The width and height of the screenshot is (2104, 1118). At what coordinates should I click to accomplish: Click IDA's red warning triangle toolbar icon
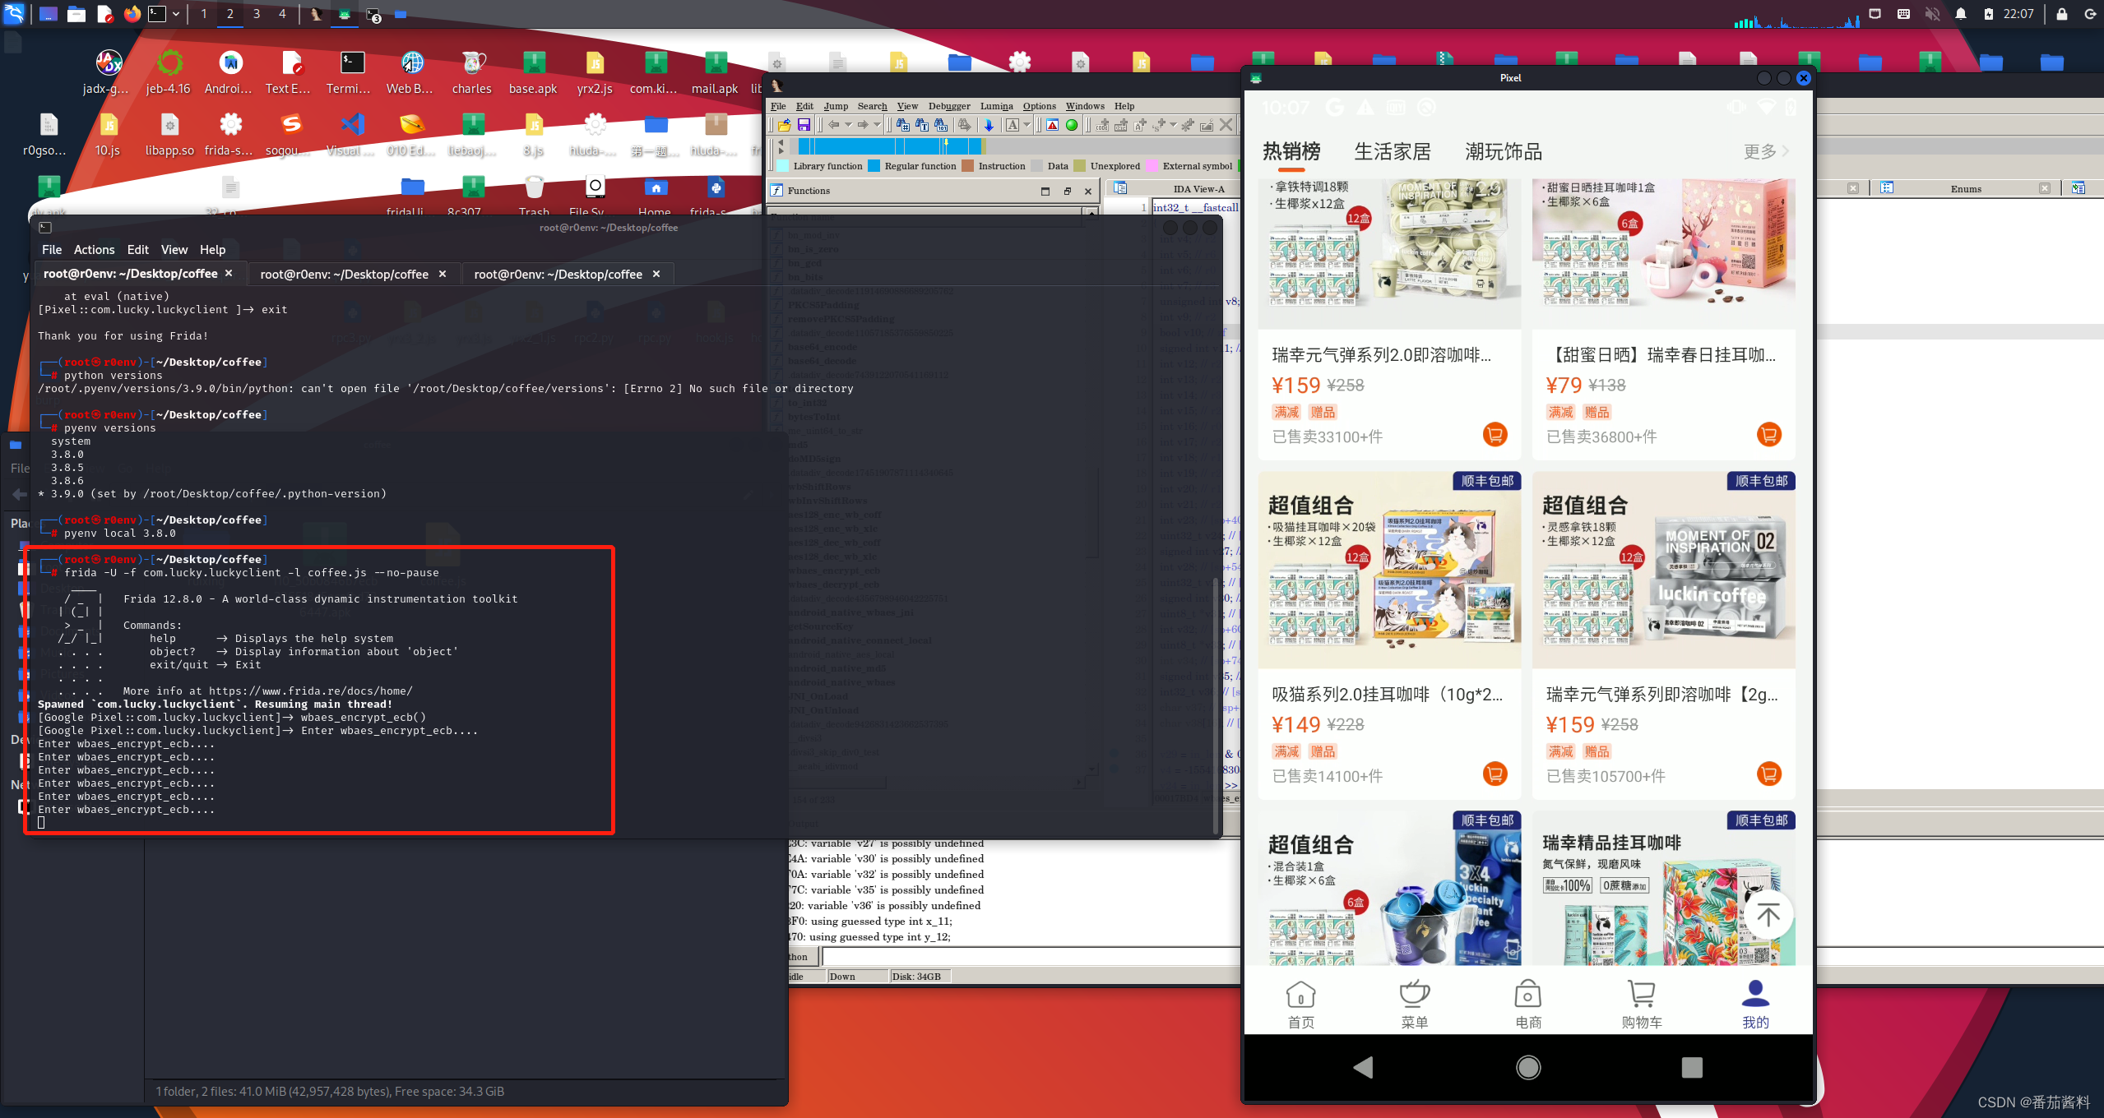coord(1053,125)
